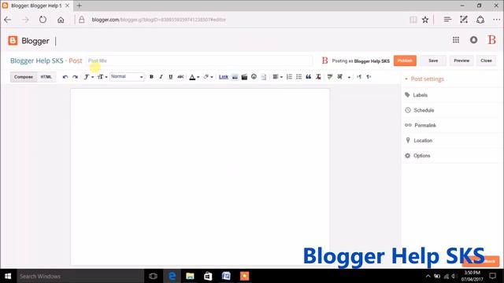This screenshot has height=283, width=504.
Task: Click the Blogger logo
Action: [x=28, y=41]
